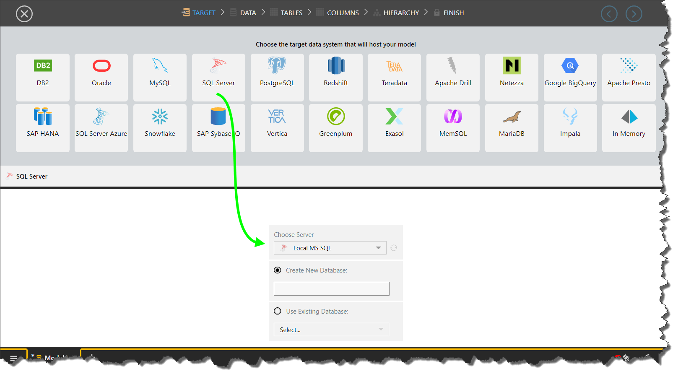This screenshot has height=374, width=678.
Task: Click the next arrow button
Action: coord(634,14)
